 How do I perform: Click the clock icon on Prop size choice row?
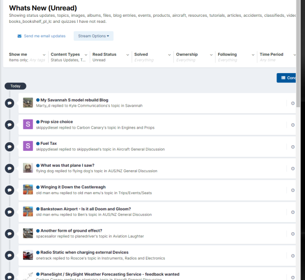tap(293, 125)
